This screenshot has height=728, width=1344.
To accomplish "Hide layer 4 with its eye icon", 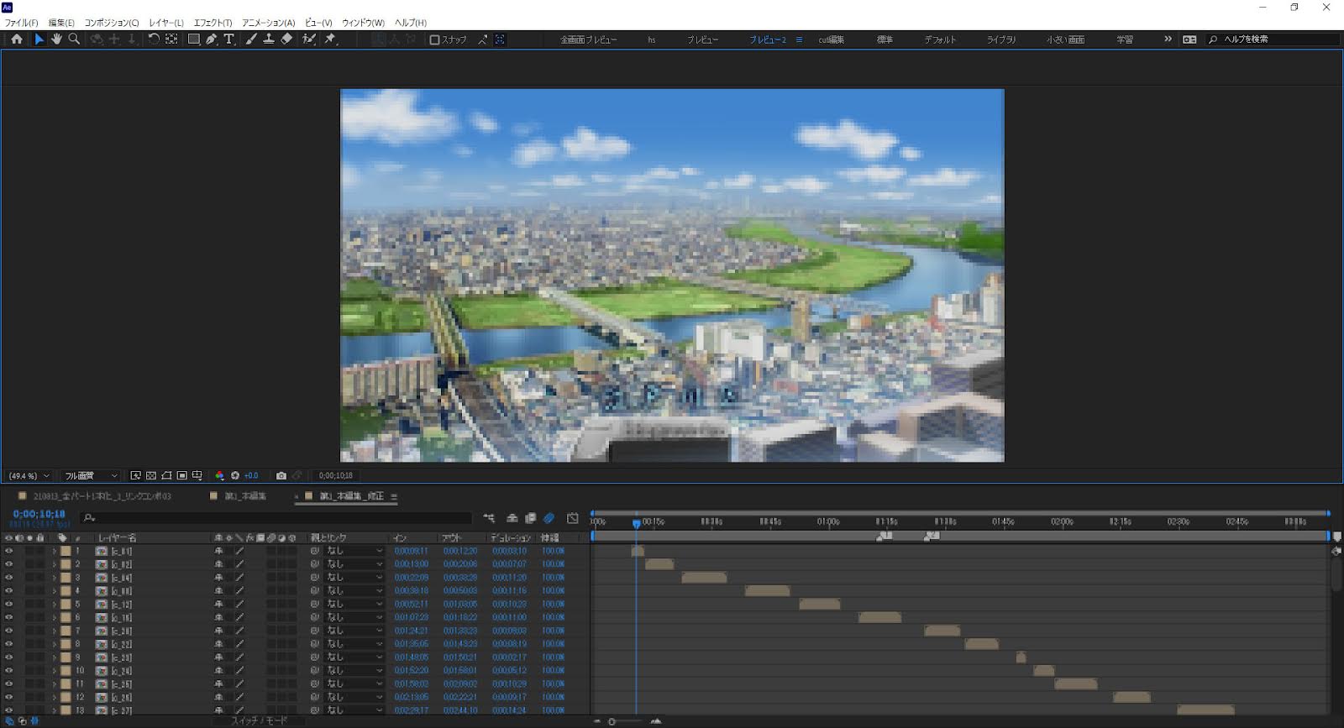I will coord(8,591).
